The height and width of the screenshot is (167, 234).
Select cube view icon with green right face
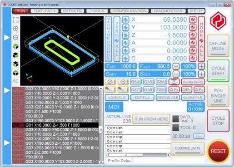pyautogui.click(x=15, y=55)
